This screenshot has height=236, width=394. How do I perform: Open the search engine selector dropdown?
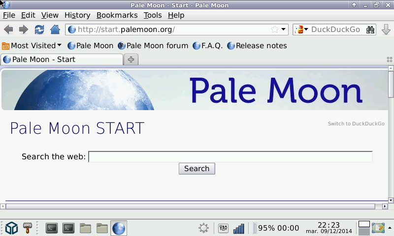point(301,29)
